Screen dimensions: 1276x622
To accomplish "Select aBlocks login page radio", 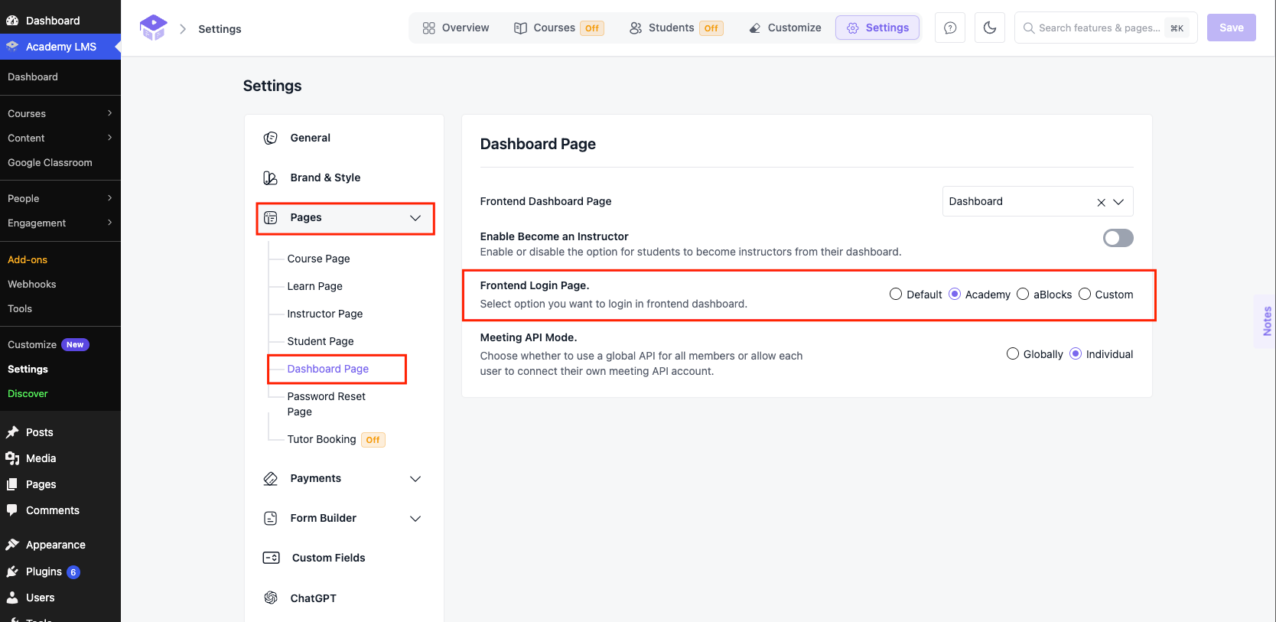I will [x=1023, y=295].
